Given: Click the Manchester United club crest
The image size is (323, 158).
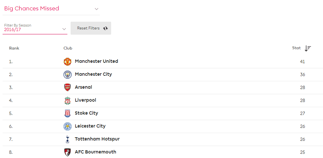Looking at the screenshot, I should click(x=67, y=62).
